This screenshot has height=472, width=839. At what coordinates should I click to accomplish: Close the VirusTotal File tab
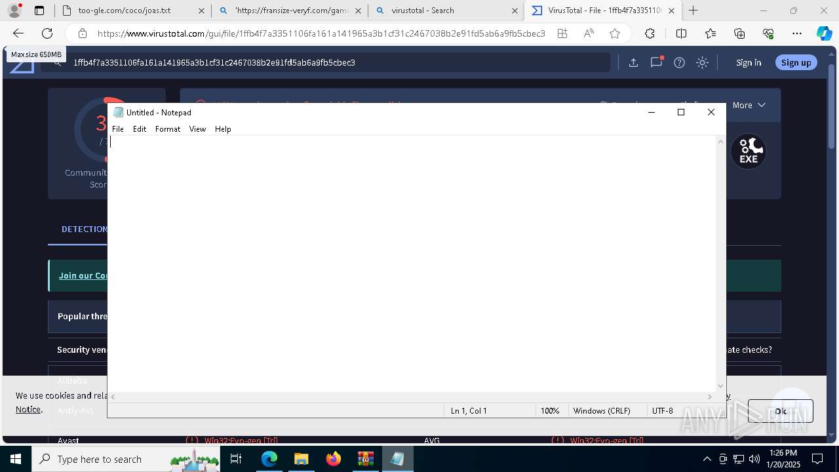coord(671,10)
